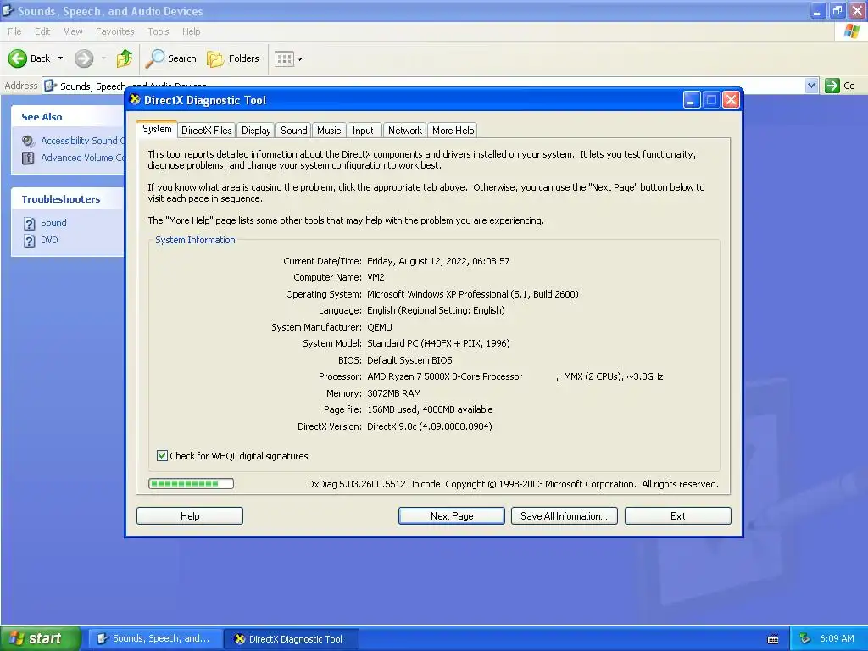This screenshot has height=651, width=868.
Task: Open Advanced Volume Controls link
Action: click(x=82, y=157)
